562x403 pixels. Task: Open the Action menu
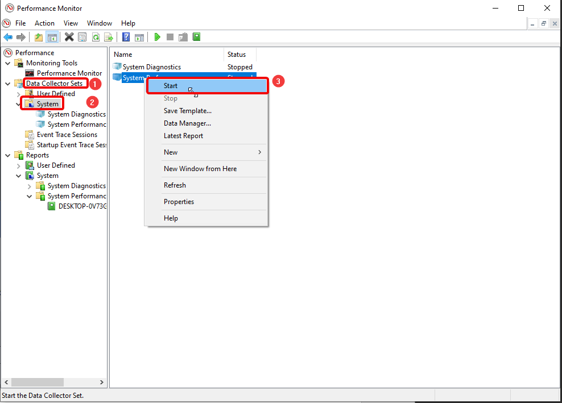point(44,23)
